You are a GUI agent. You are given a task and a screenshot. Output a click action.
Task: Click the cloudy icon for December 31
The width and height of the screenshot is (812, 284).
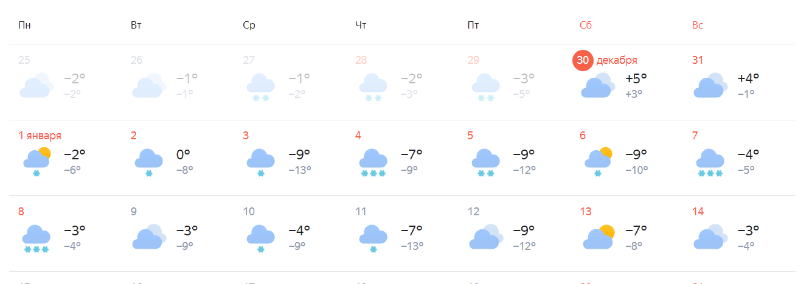[x=710, y=86]
